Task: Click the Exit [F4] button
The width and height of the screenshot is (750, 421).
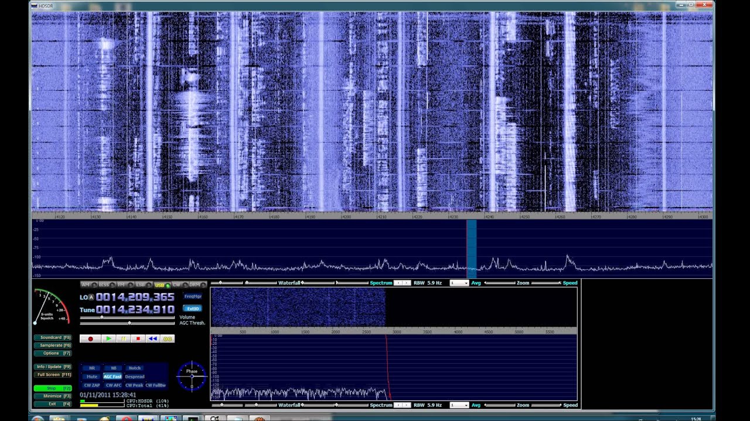Action: tap(53, 403)
